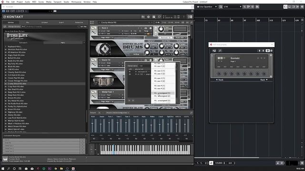Open the MIDI menu in Cubase
Screen dimensions: 305x171
(34, 2)
